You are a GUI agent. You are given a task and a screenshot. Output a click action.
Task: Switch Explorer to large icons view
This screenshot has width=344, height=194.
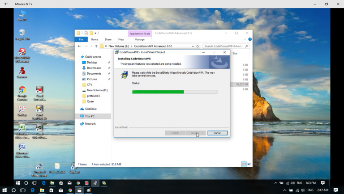[249, 164]
